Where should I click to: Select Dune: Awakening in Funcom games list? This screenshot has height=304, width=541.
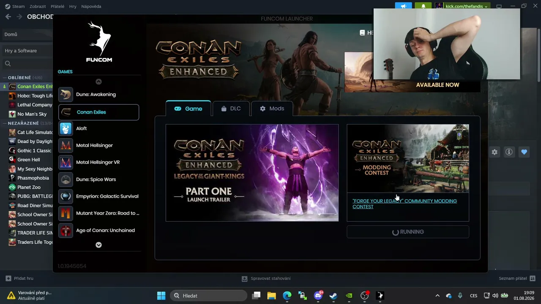tap(98, 95)
